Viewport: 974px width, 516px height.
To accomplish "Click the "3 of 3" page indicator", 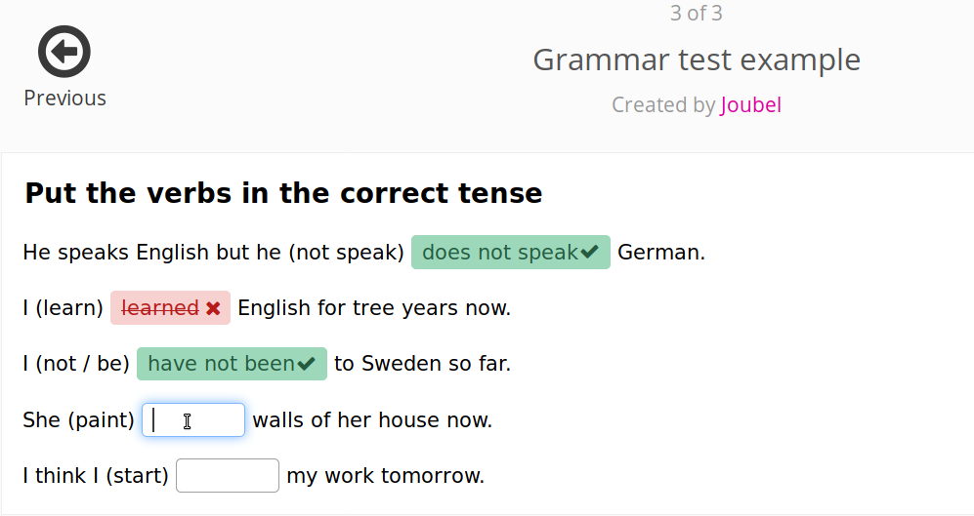I will 697,14.
